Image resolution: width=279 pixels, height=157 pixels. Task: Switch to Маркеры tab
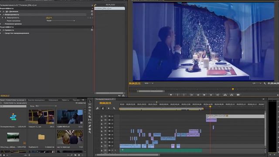76,100
